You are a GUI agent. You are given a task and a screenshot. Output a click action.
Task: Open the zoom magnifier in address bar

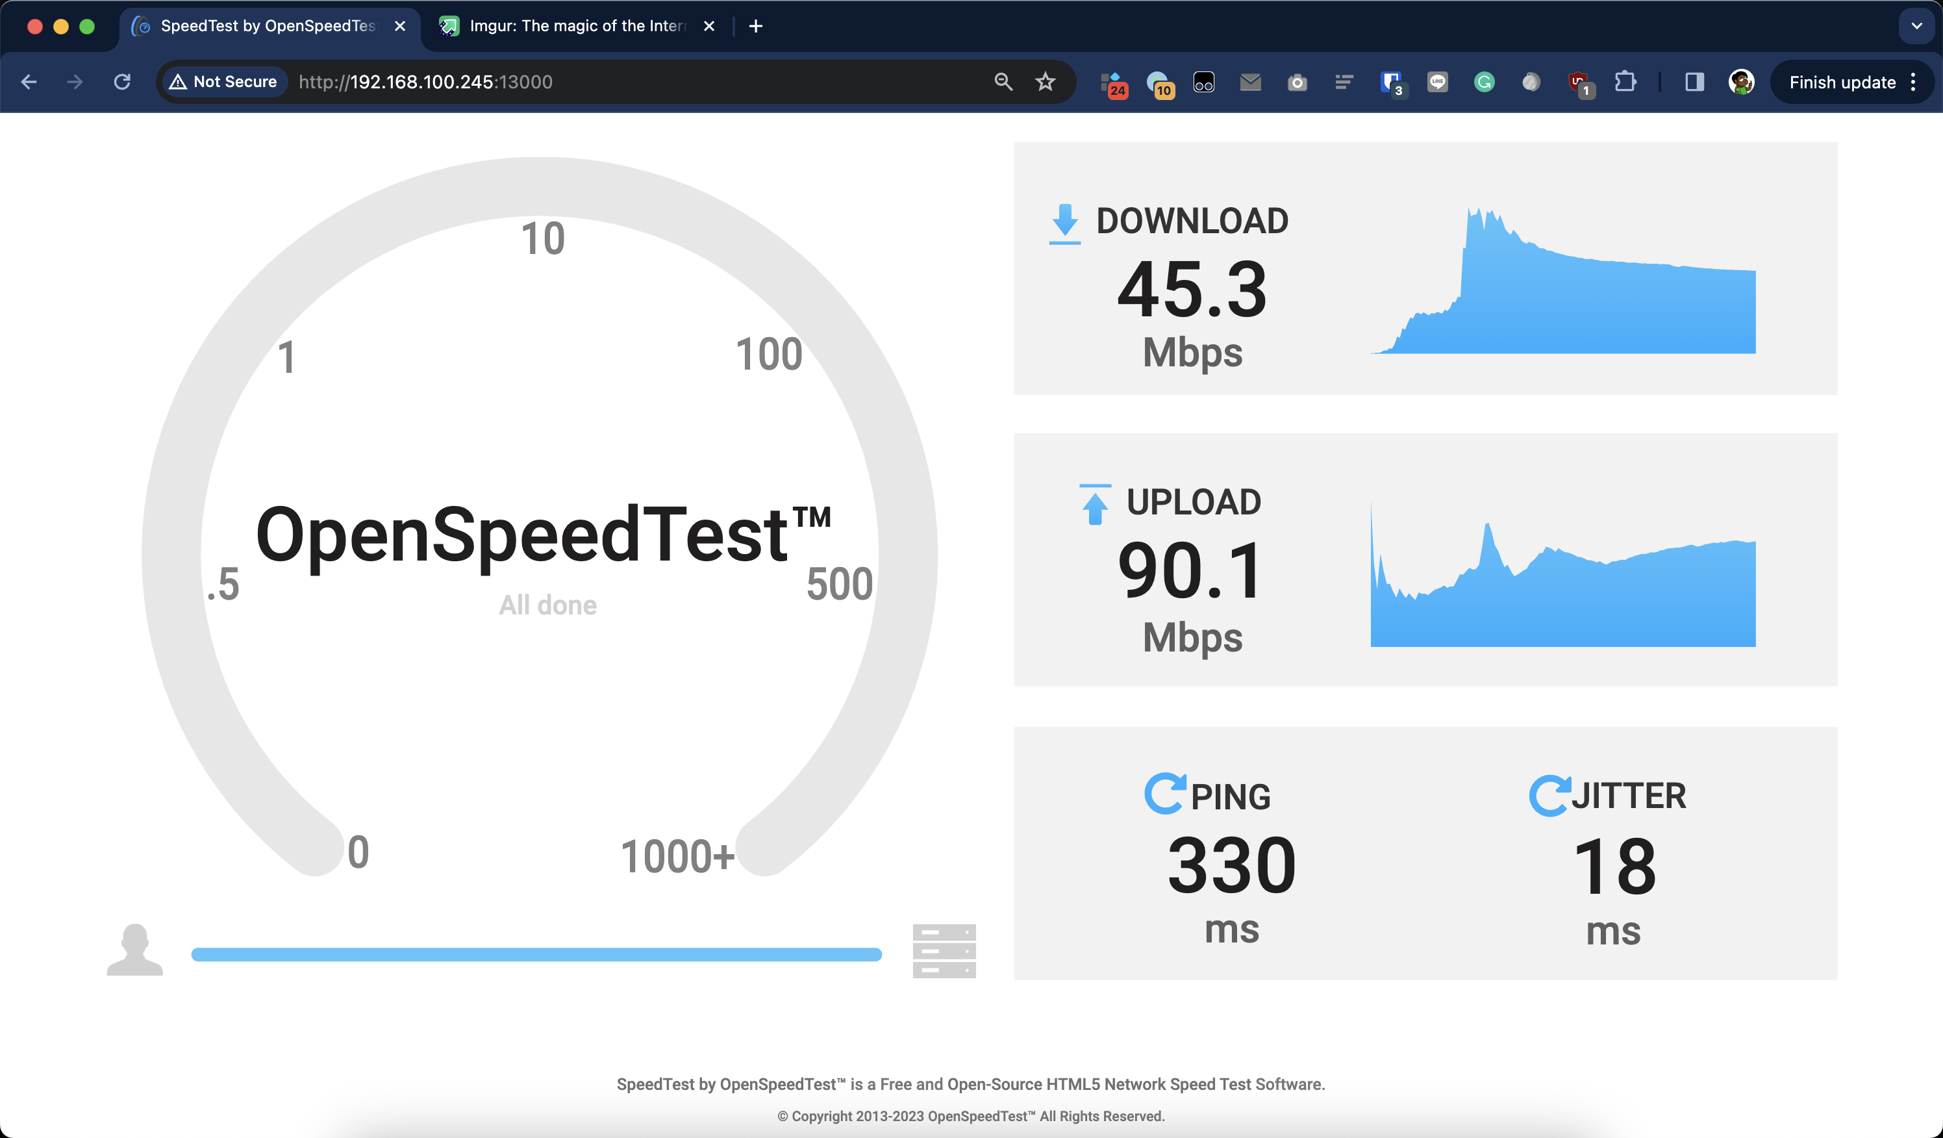click(x=1003, y=82)
